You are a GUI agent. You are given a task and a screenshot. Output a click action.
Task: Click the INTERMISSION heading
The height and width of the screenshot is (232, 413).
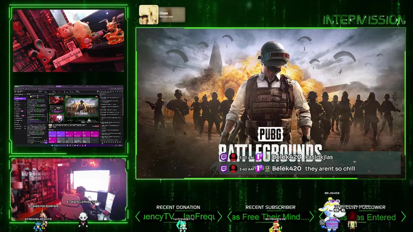point(364,20)
